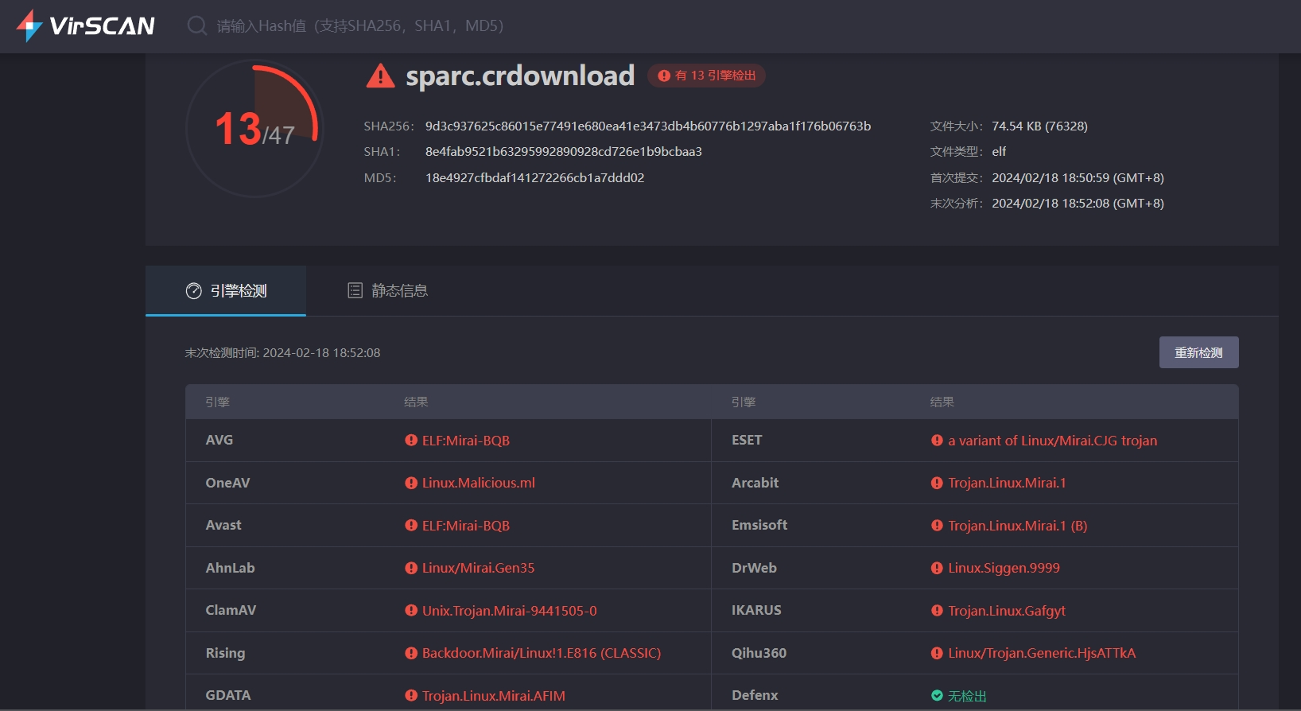The width and height of the screenshot is (1301, 711).
Task: Click the 引擎检测 tab gauge icon
Action: click(x=193, y=291)
